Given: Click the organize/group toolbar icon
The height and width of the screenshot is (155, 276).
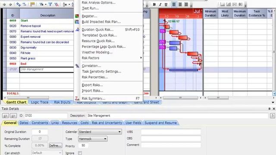Looking at the screenshot, I should (x=41, y=4).
